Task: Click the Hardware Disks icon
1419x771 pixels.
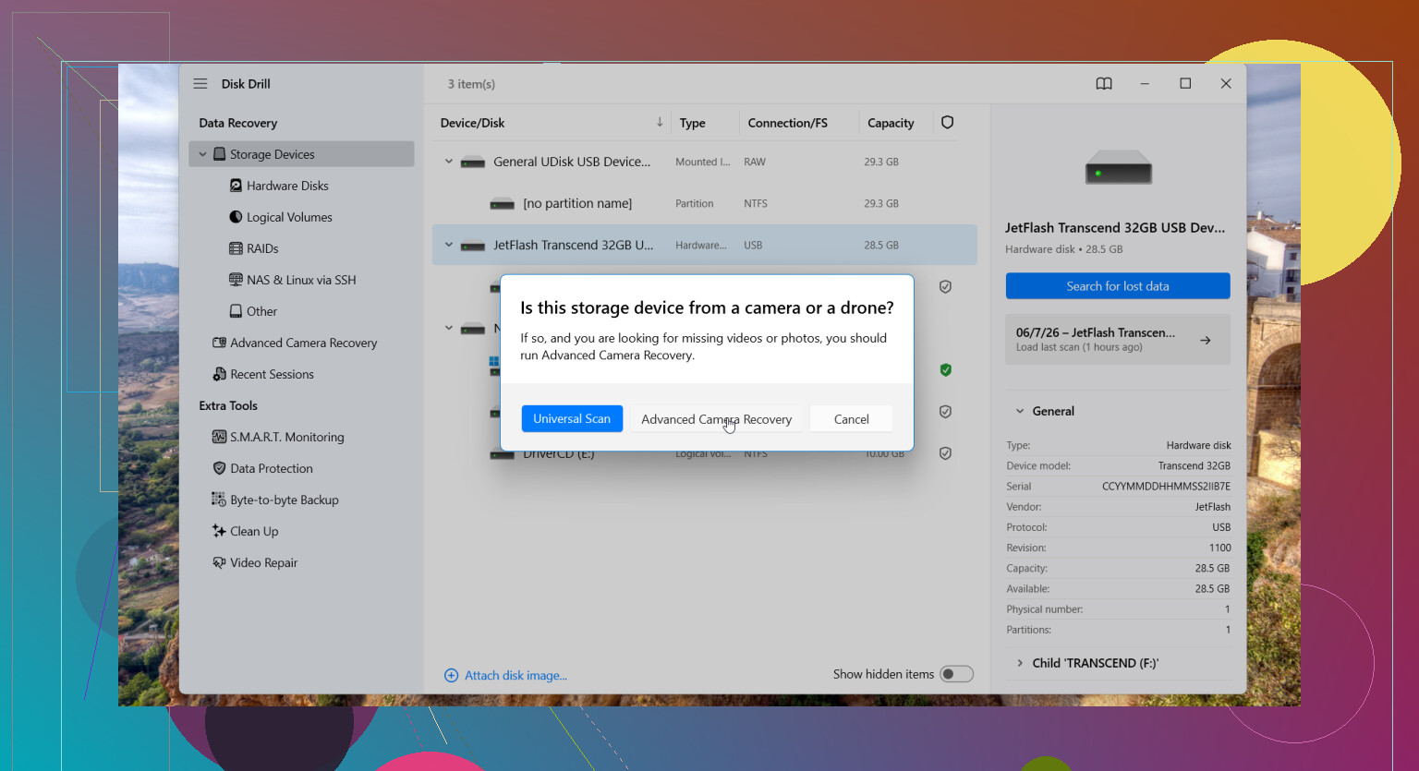Action: tap(236, 186)
